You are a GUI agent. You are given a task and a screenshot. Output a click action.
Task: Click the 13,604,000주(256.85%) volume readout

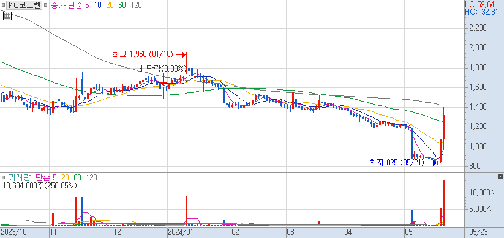[x=40, y=185]
